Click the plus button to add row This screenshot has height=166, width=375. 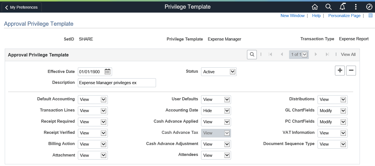click(340, 71)
